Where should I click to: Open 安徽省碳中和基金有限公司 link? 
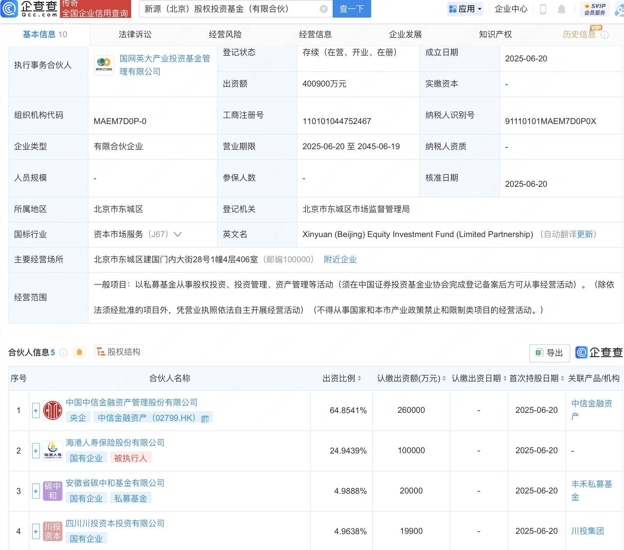pos(115,483)
